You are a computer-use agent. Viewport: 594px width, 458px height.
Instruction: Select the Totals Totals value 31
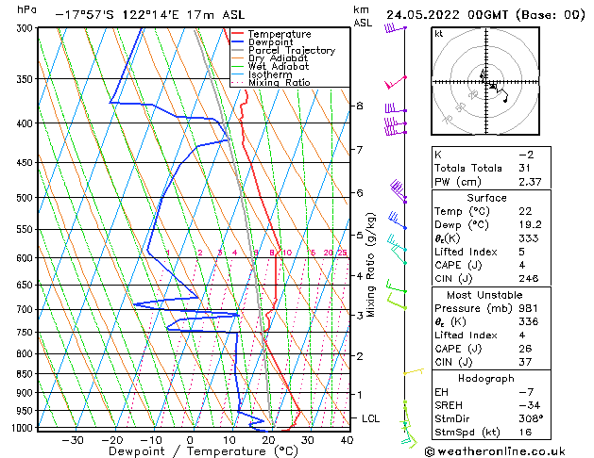tap(525, 168)
